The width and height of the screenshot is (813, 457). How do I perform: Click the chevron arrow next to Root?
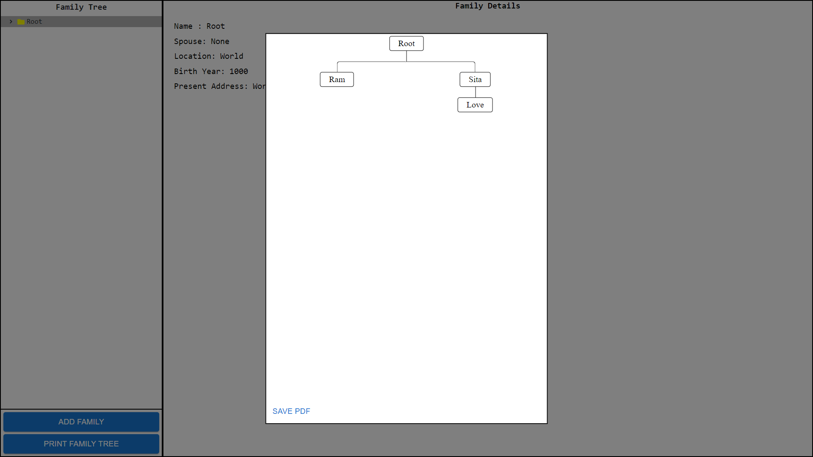click(11, 21)
